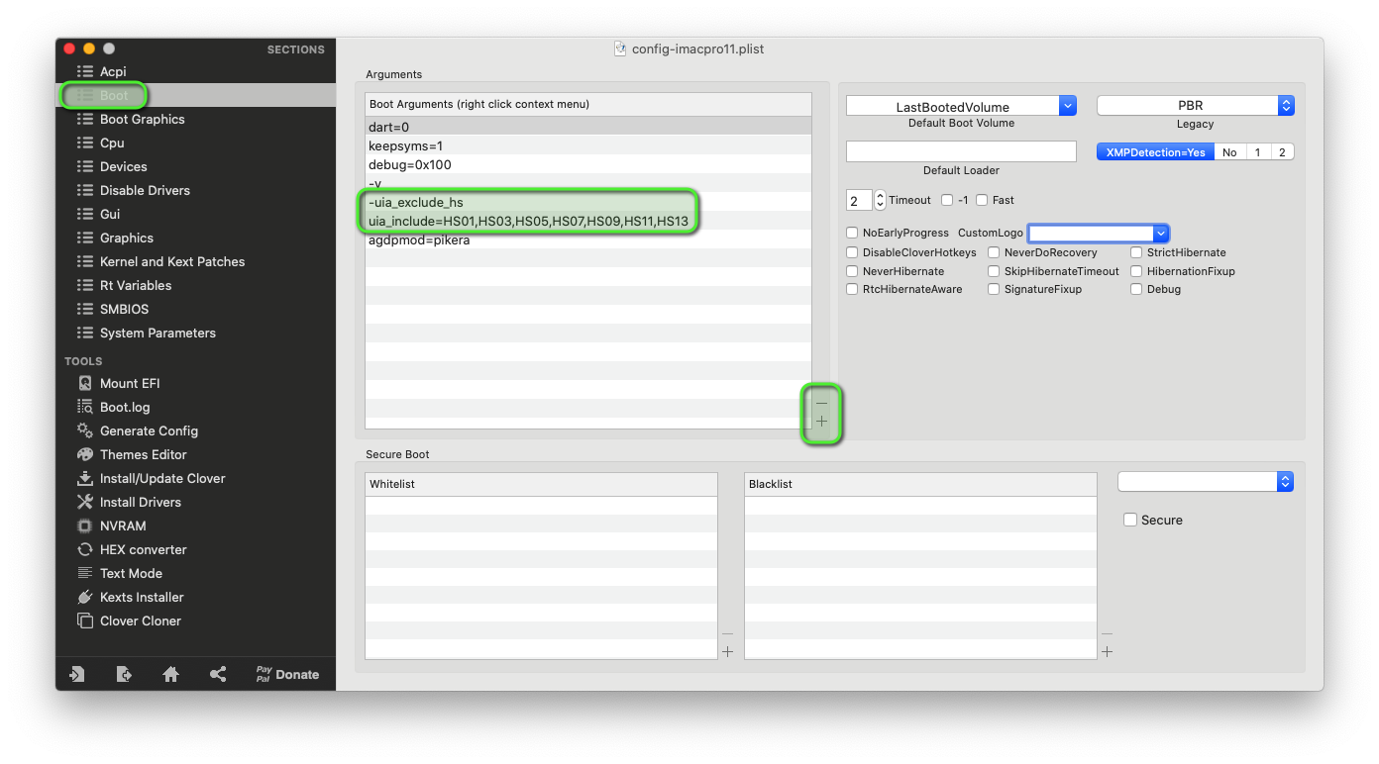Open the Boot Graphics section
The height and width of the screenshot is (764, 1379).
coord(196,119)
